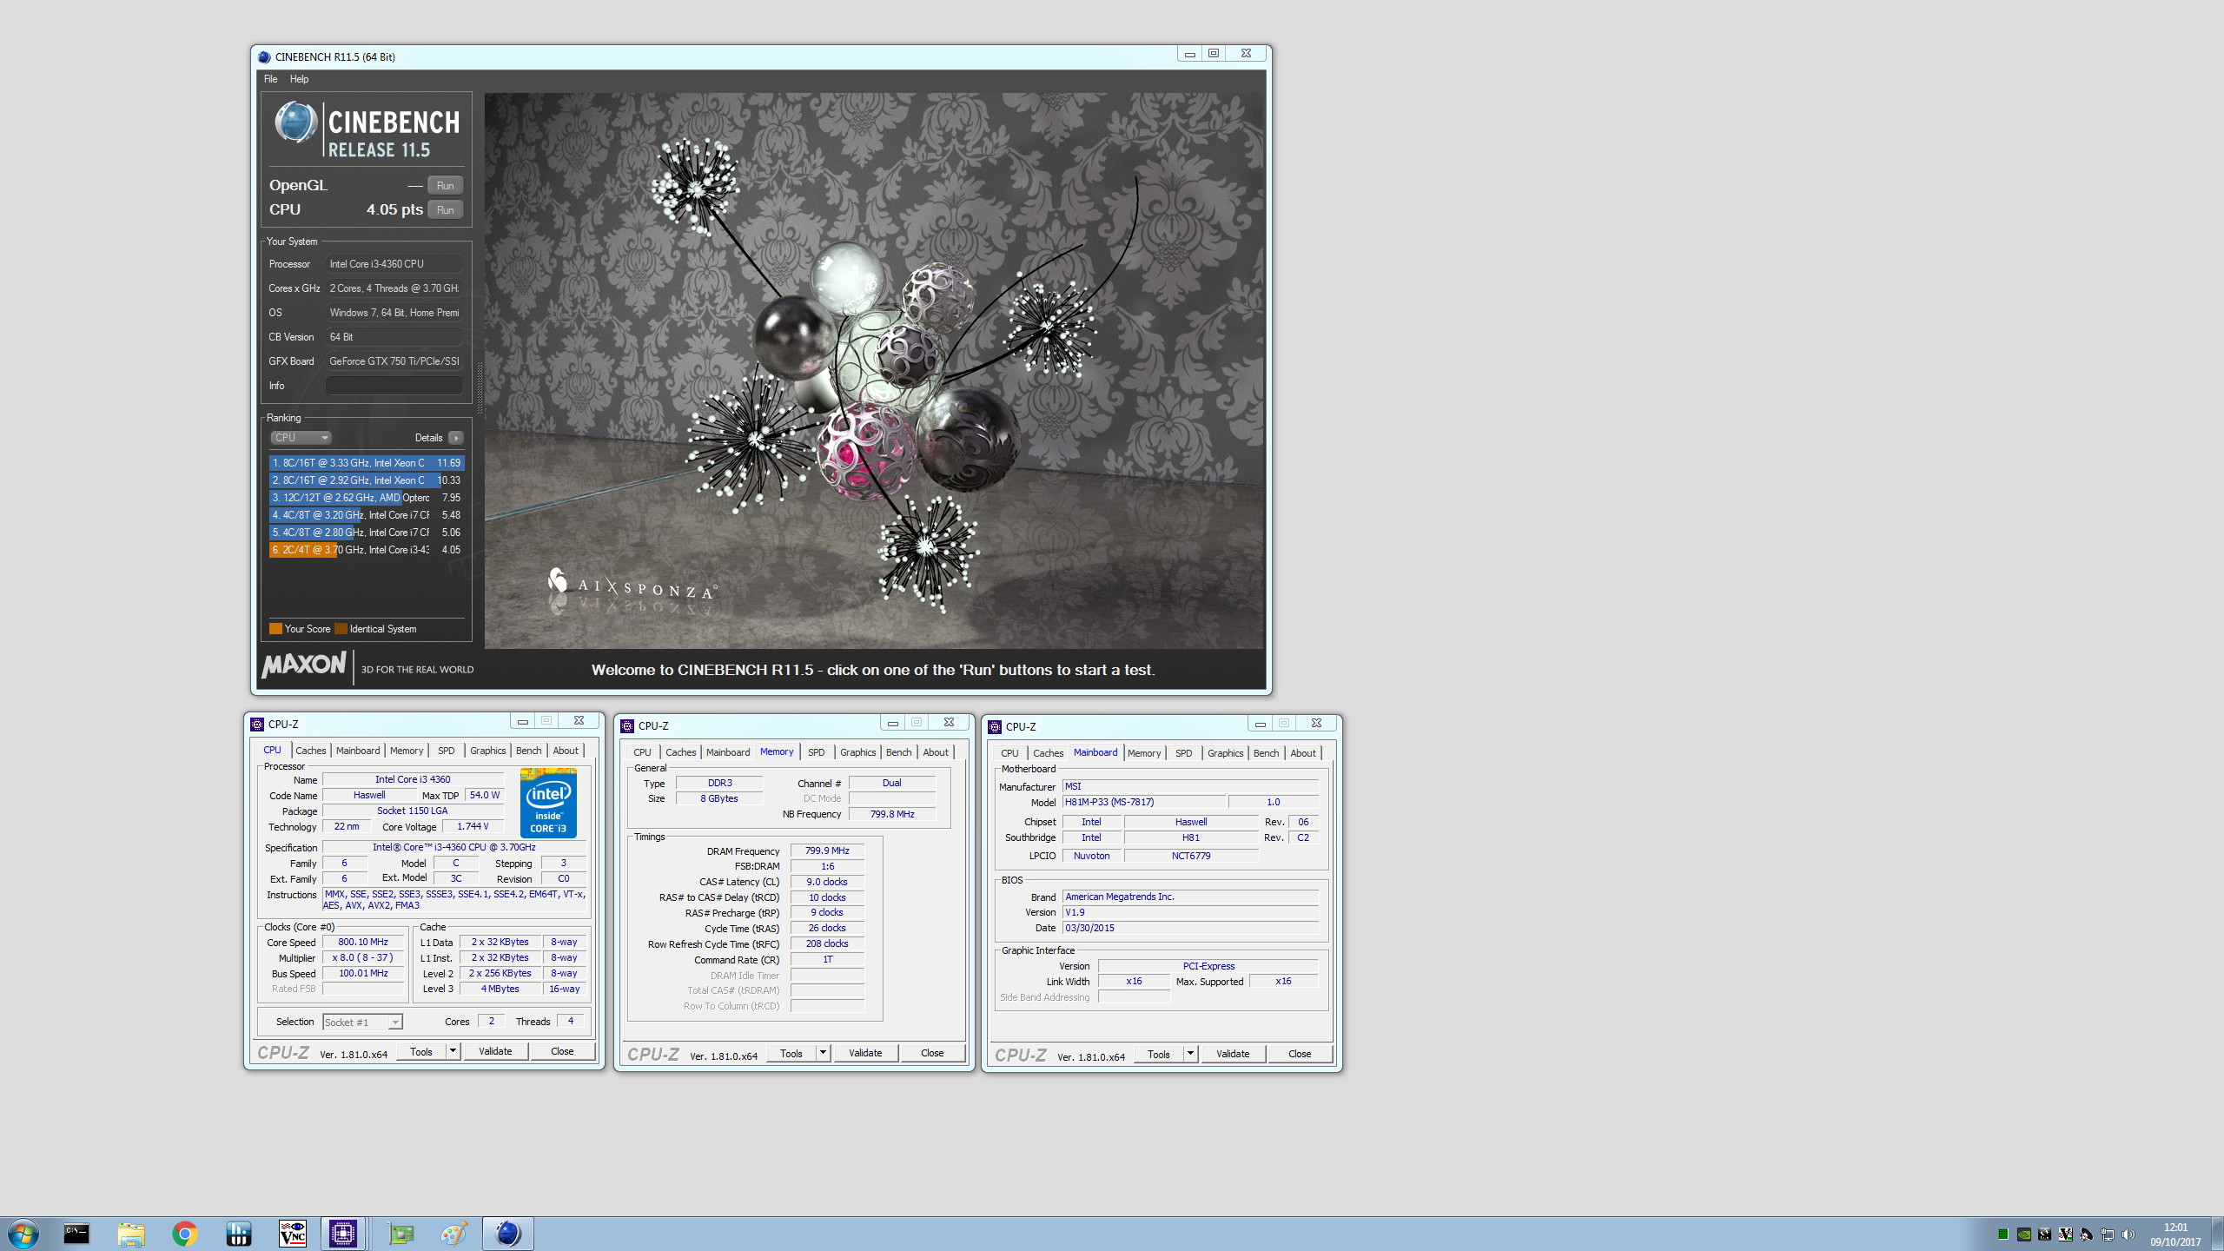Select ranking row 3 AMD Opteron 7.95
The image size is (2224, 1251).
[367, 498]
